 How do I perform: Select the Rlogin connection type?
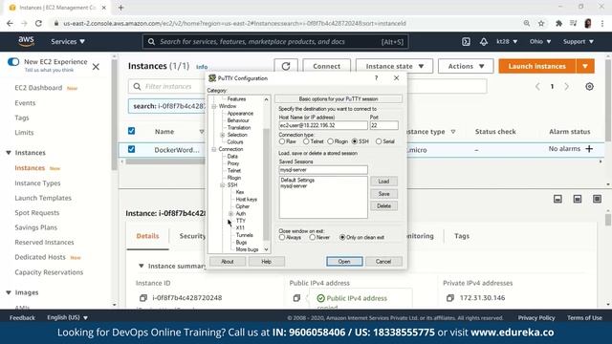coord(330,141)
